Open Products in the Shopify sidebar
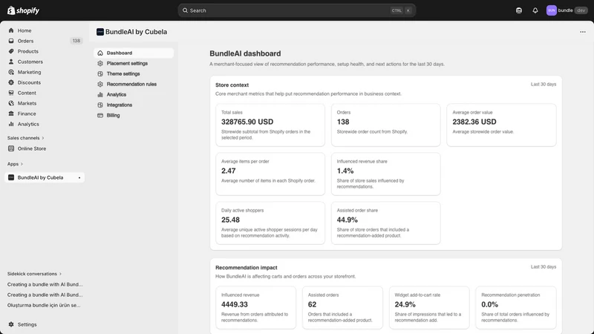This screenshot has width=594, height=334. point(27,51)
